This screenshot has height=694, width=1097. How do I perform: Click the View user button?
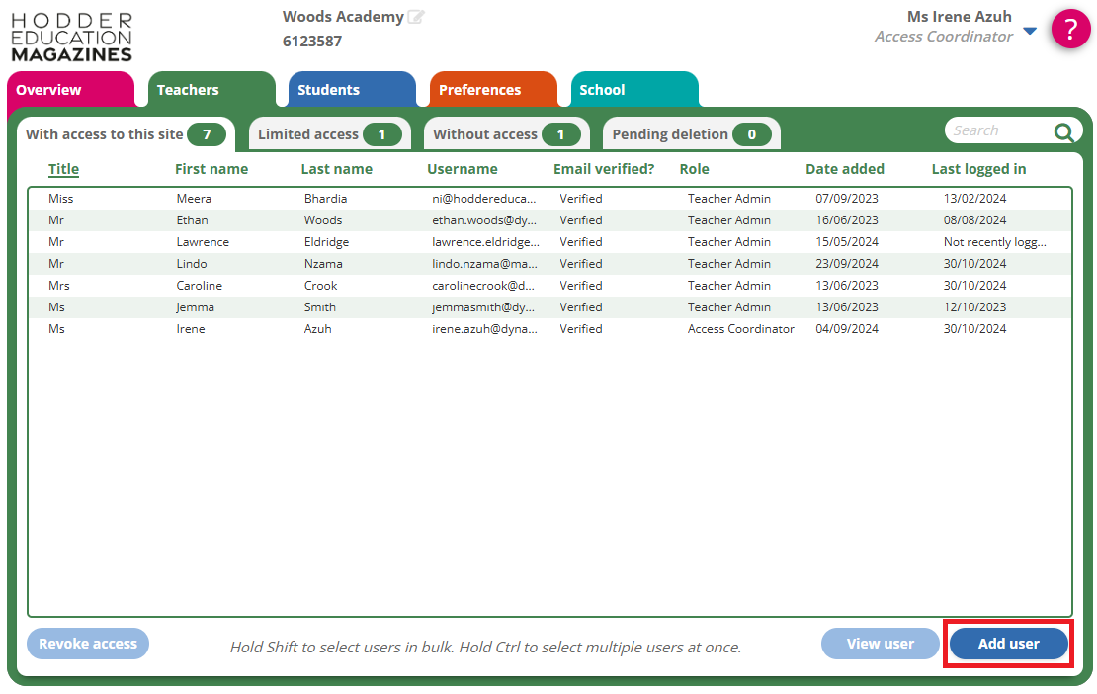pyautogui.click(x=880, y=644)
